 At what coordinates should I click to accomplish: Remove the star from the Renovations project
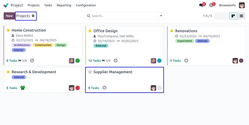point(172,31)
